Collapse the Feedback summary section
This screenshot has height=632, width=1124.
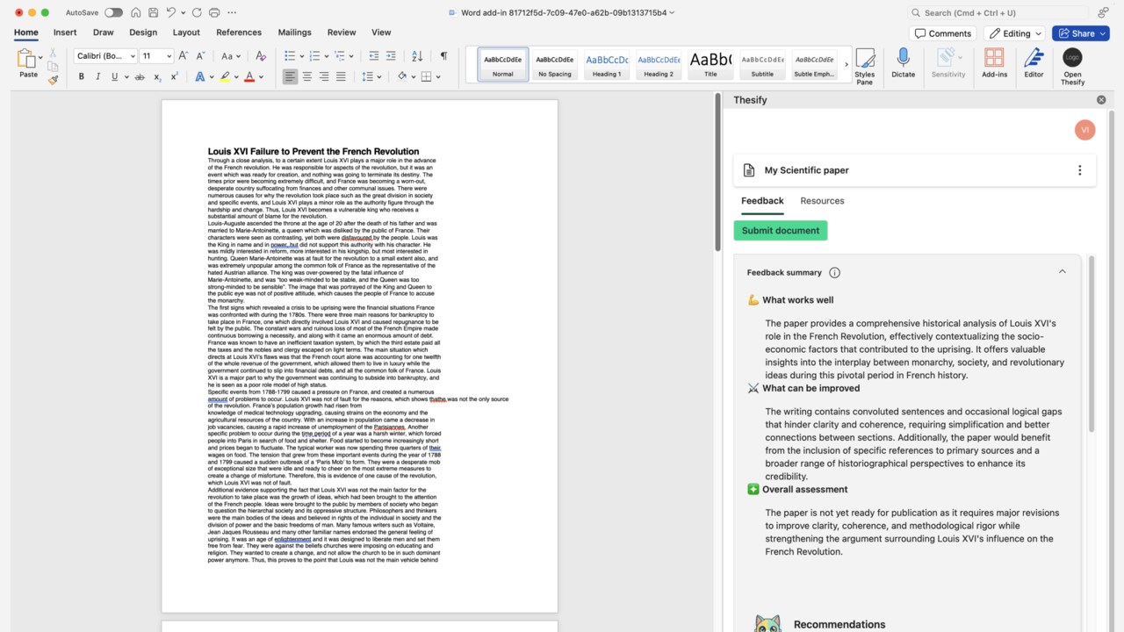tap(1062, 272)
